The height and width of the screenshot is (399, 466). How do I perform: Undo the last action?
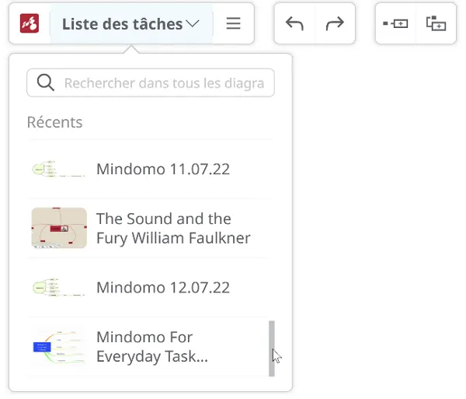click(x=295, y=24)
